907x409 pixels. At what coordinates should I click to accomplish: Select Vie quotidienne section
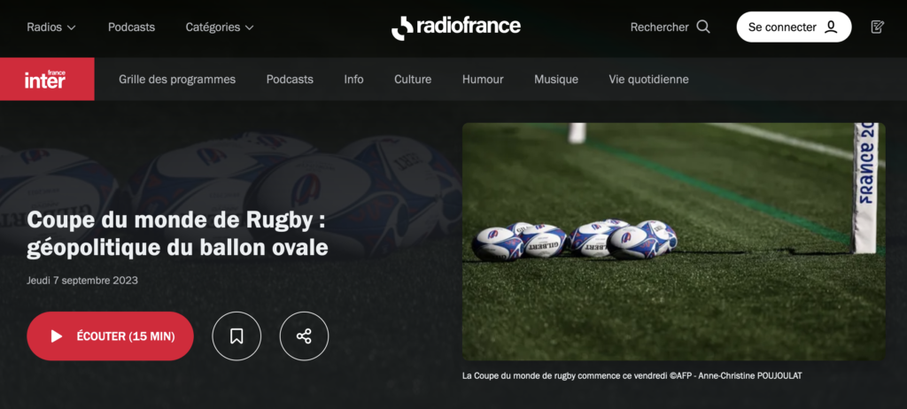pos(648,80)
